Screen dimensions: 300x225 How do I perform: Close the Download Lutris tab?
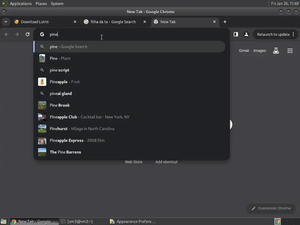coord(75,22)
